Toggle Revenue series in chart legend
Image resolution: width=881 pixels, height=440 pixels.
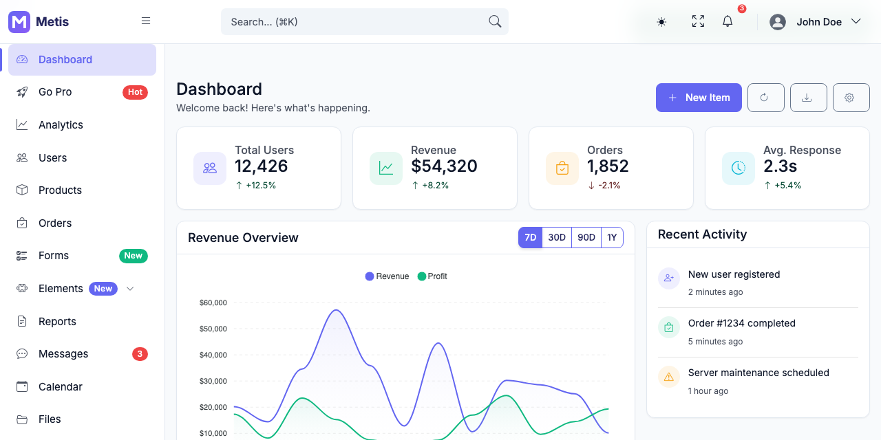[x=387, y=276]
